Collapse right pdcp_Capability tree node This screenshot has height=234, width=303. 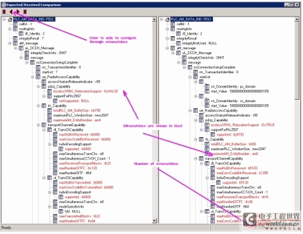click(196, 120)
